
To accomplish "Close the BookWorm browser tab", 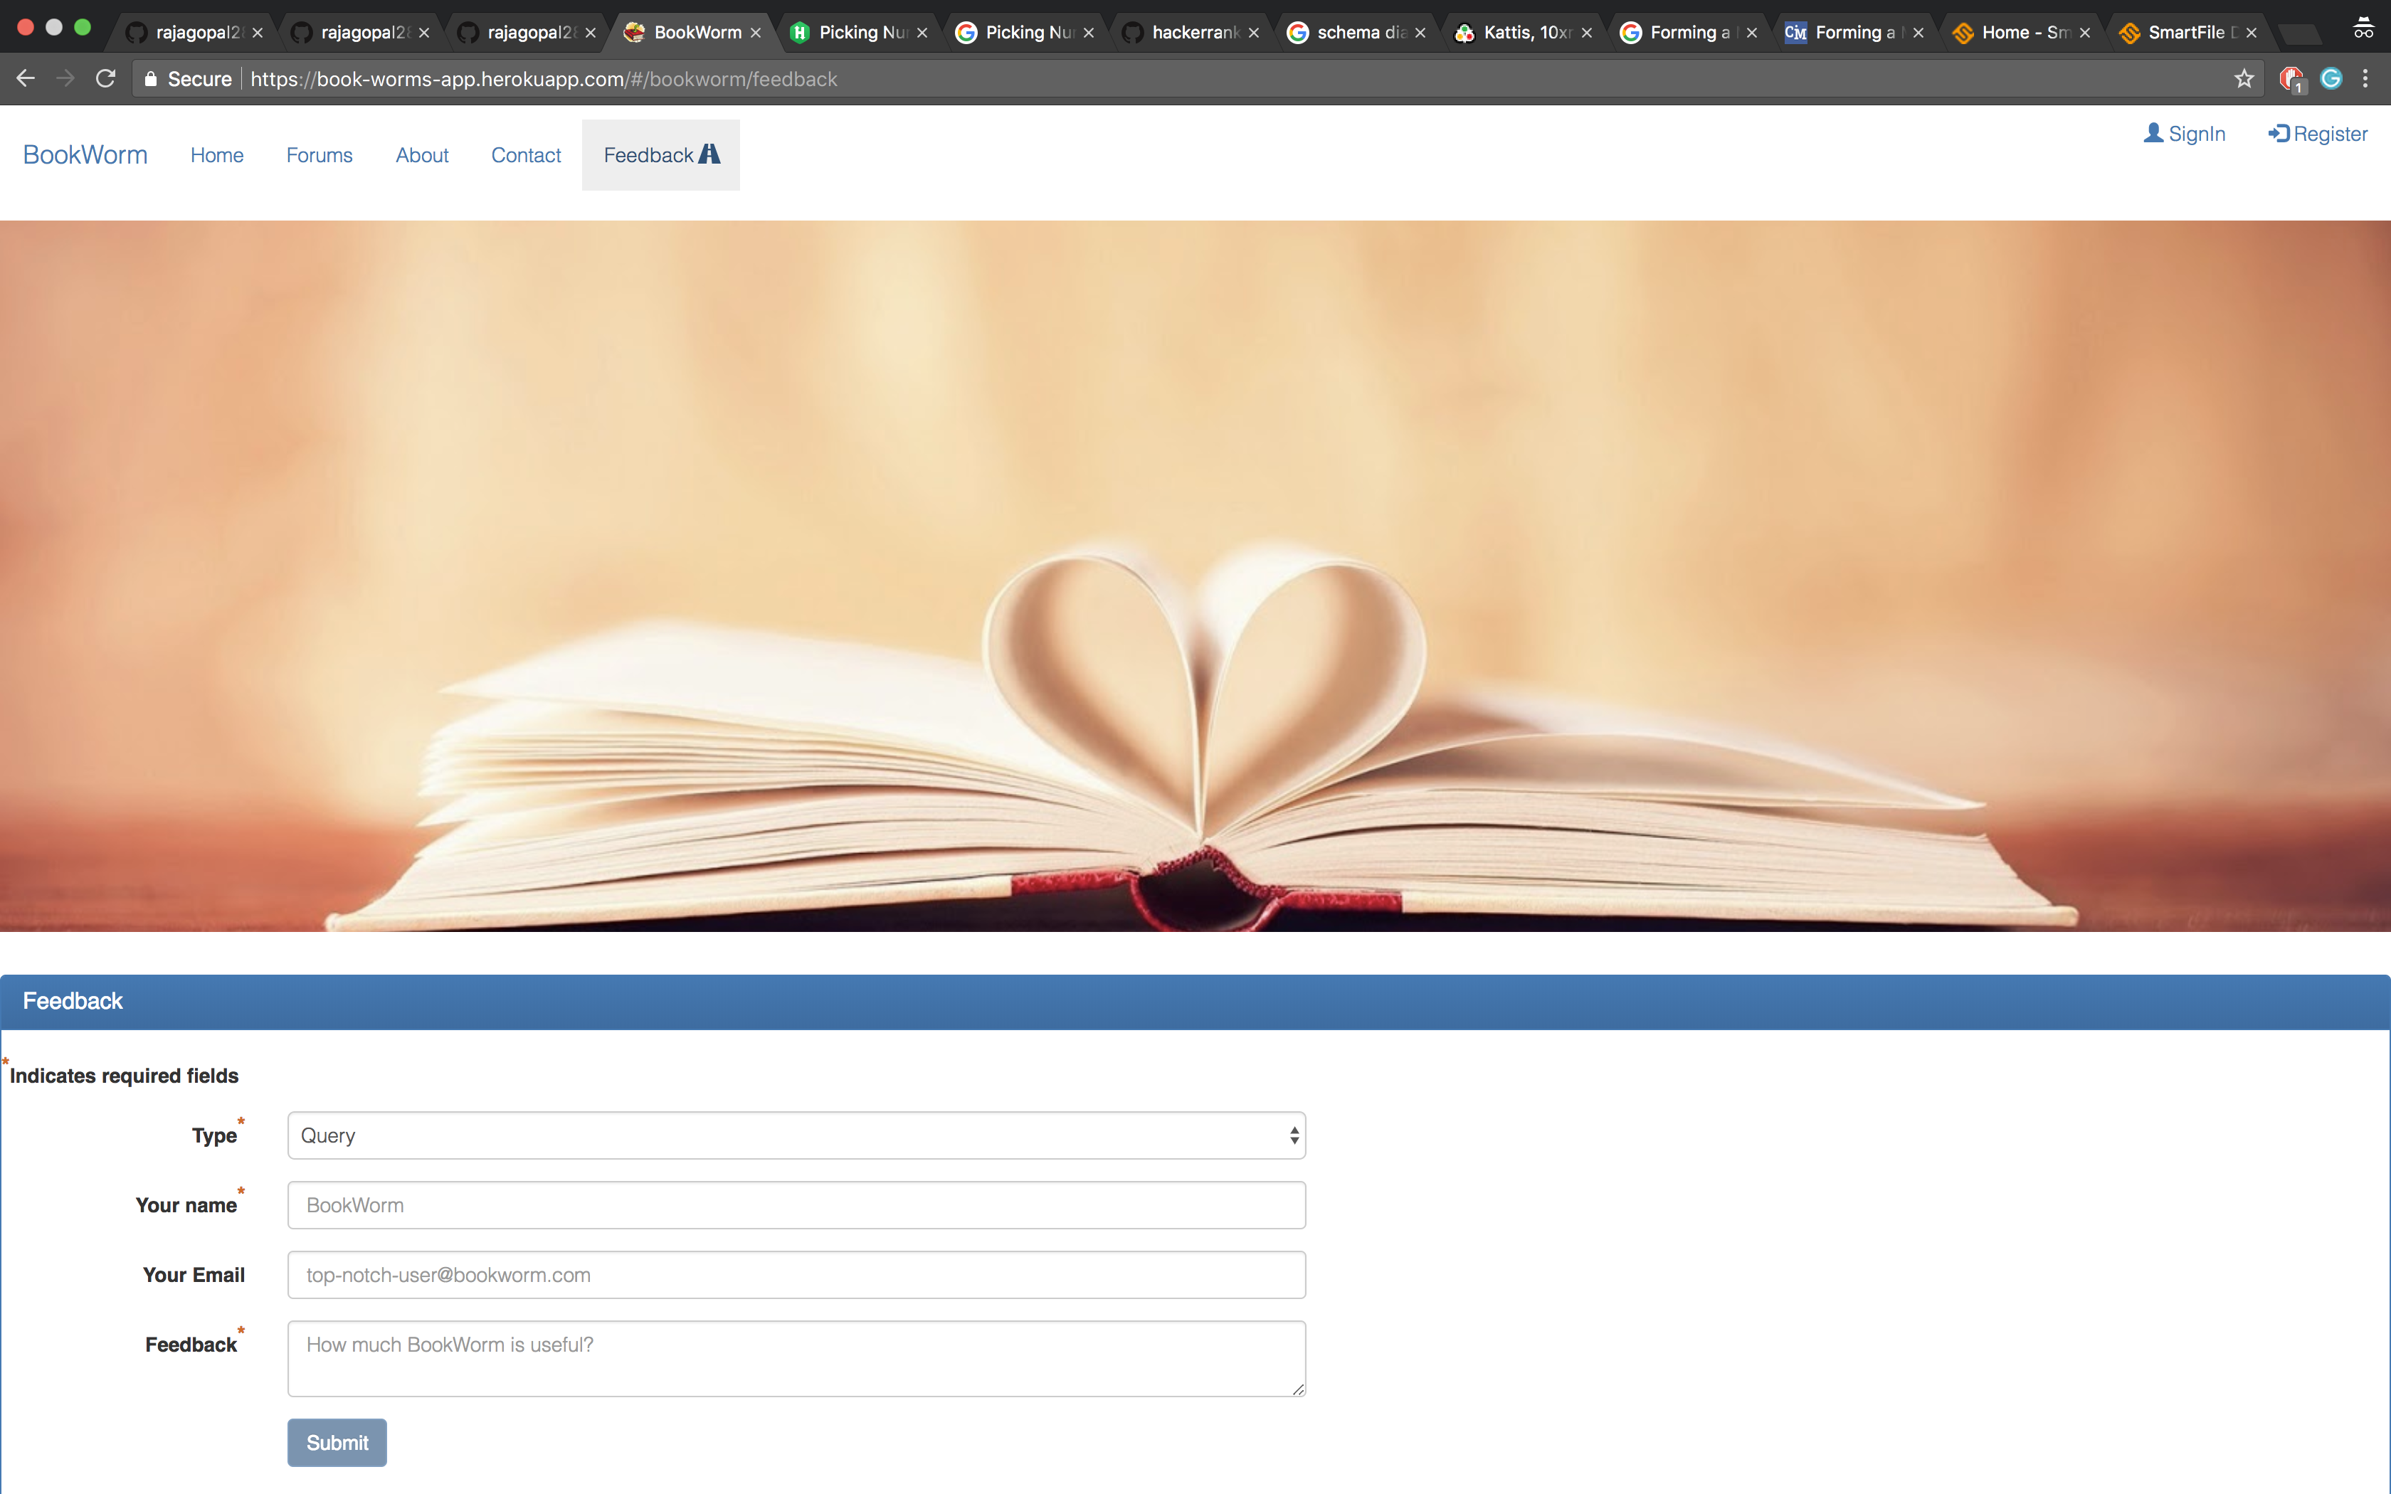I will (x=756, y=33).
